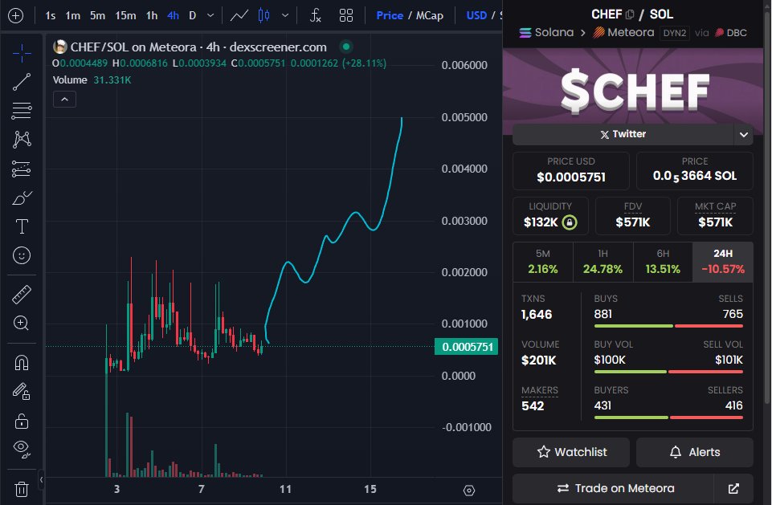Switch chart to MCap mode
The height and width of the screenshot is (505, 772).
click(429, 16)
